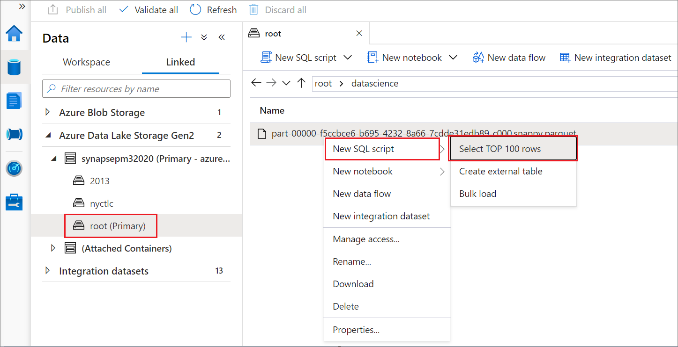Click the plus icon to add resource
Image resolution: width=678 pixels, height=347 pixels.
tap(186, 38)
